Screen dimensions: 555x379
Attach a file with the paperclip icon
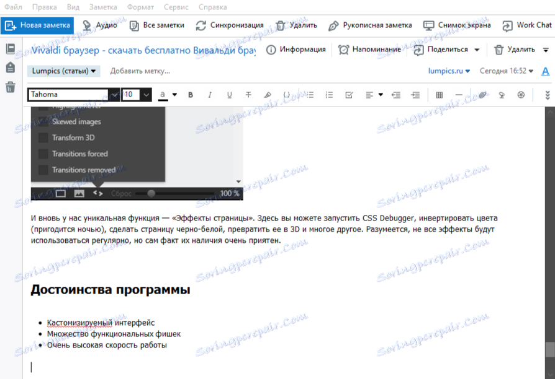pyautogui.click(x=482, y=95)
